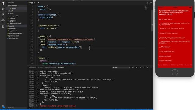
Task: Expand the node_modules folder
Action: click(x=14, y=16)
